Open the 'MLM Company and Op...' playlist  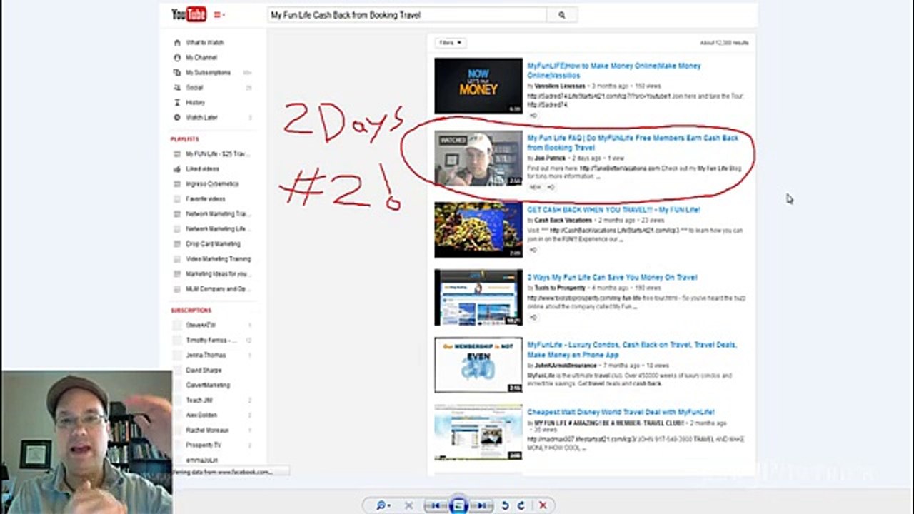tap(218, 289)
